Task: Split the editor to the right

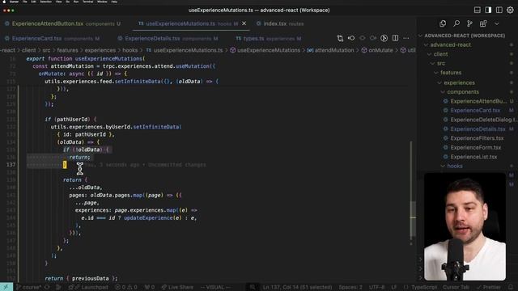Action: point(395,38)
